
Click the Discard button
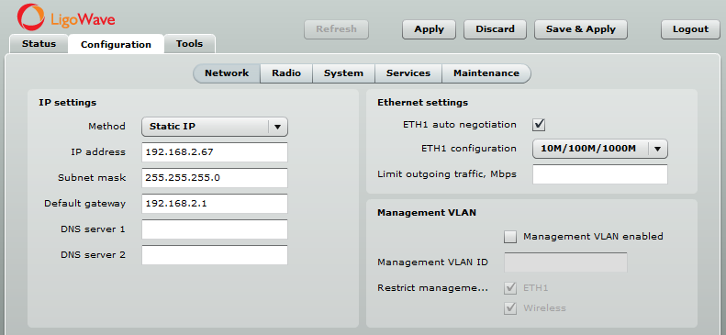pyautogui.click(x=495, y=29)
